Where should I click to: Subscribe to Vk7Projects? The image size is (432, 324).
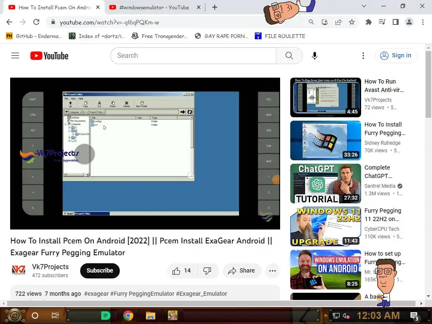[100, 270]
